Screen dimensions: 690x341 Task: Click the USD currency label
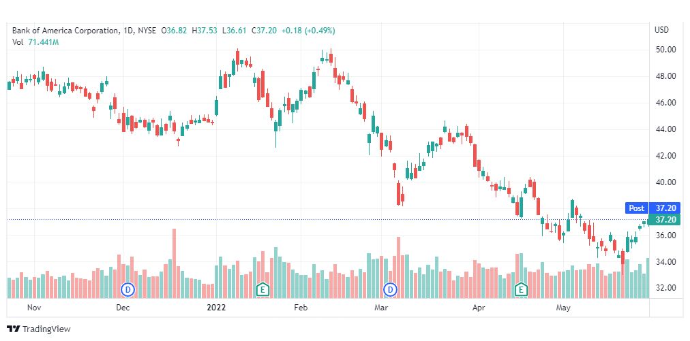point(661,30)
